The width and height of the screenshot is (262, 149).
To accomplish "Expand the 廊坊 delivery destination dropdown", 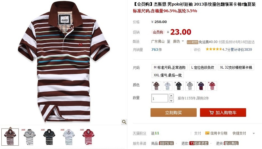I will (x=183, y=41).
